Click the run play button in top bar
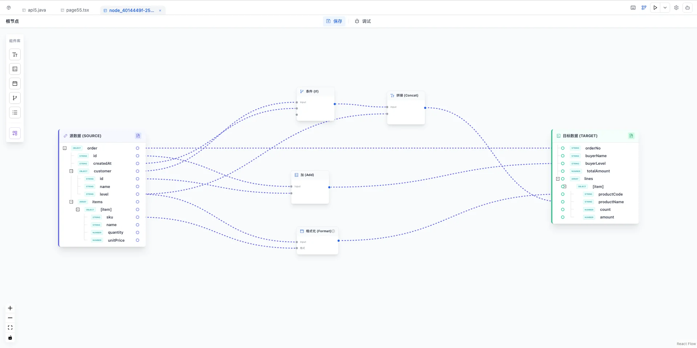The height and width of the screenshot is (348, 697). [x=655, y=8]
